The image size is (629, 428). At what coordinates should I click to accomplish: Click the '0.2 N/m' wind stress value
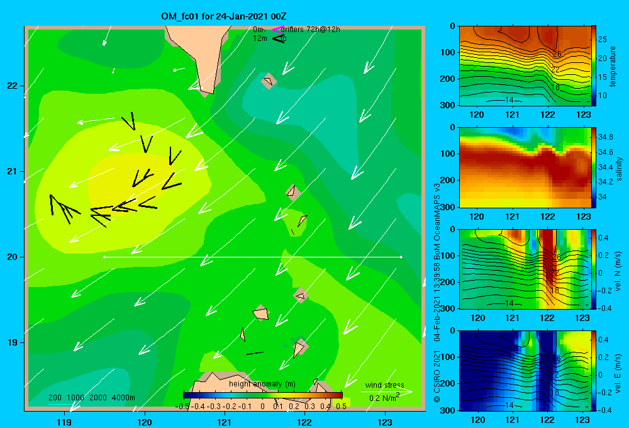384,398
